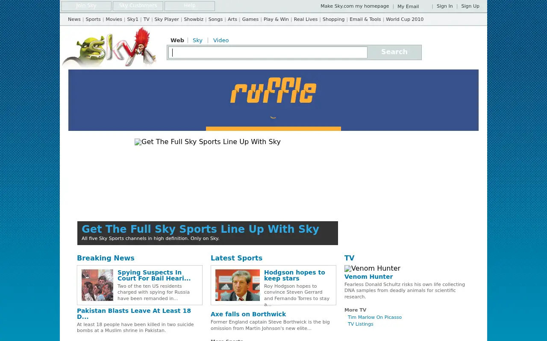Switch to the Video search tab
Screen dimensions: 547x341
pos(221,40)
